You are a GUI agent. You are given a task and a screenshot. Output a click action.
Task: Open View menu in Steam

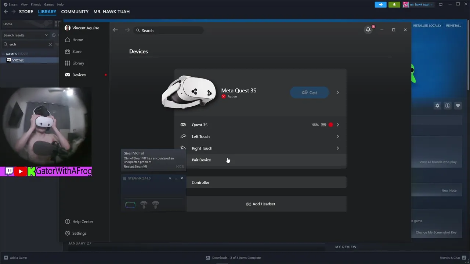tap(24, 4)
